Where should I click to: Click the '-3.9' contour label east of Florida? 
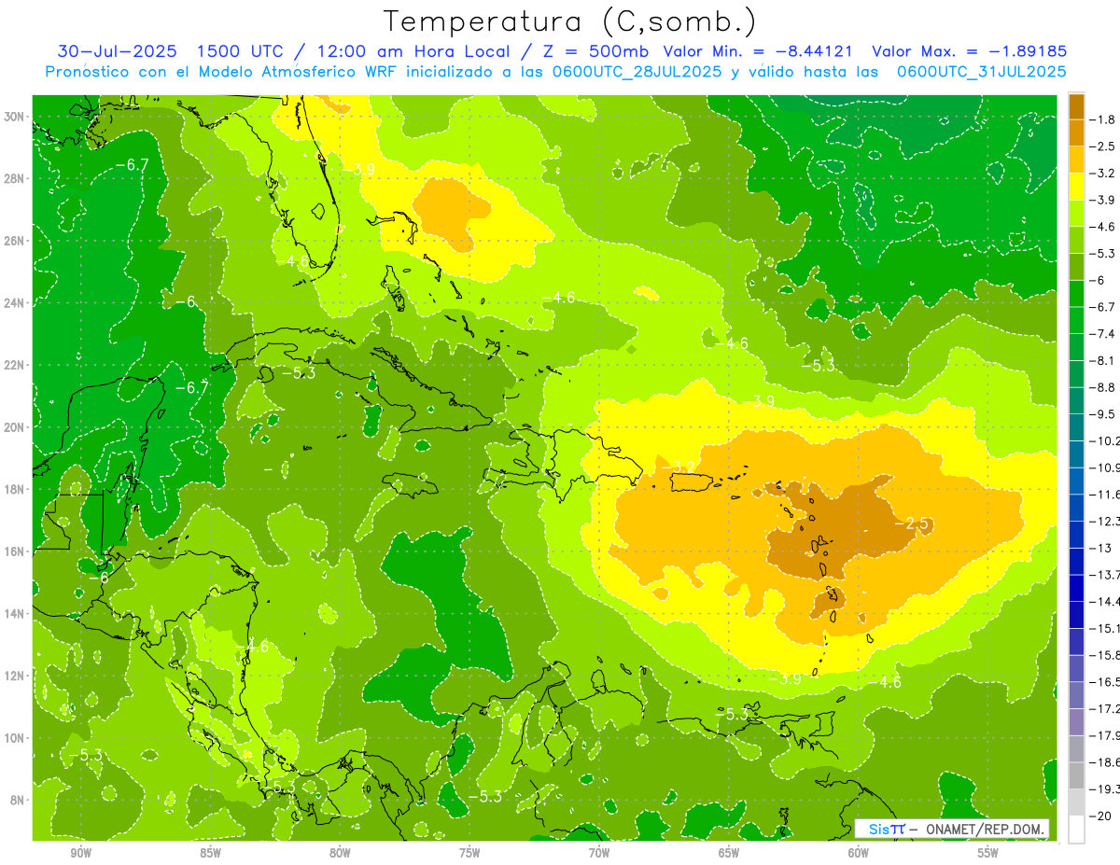[358, 169]
